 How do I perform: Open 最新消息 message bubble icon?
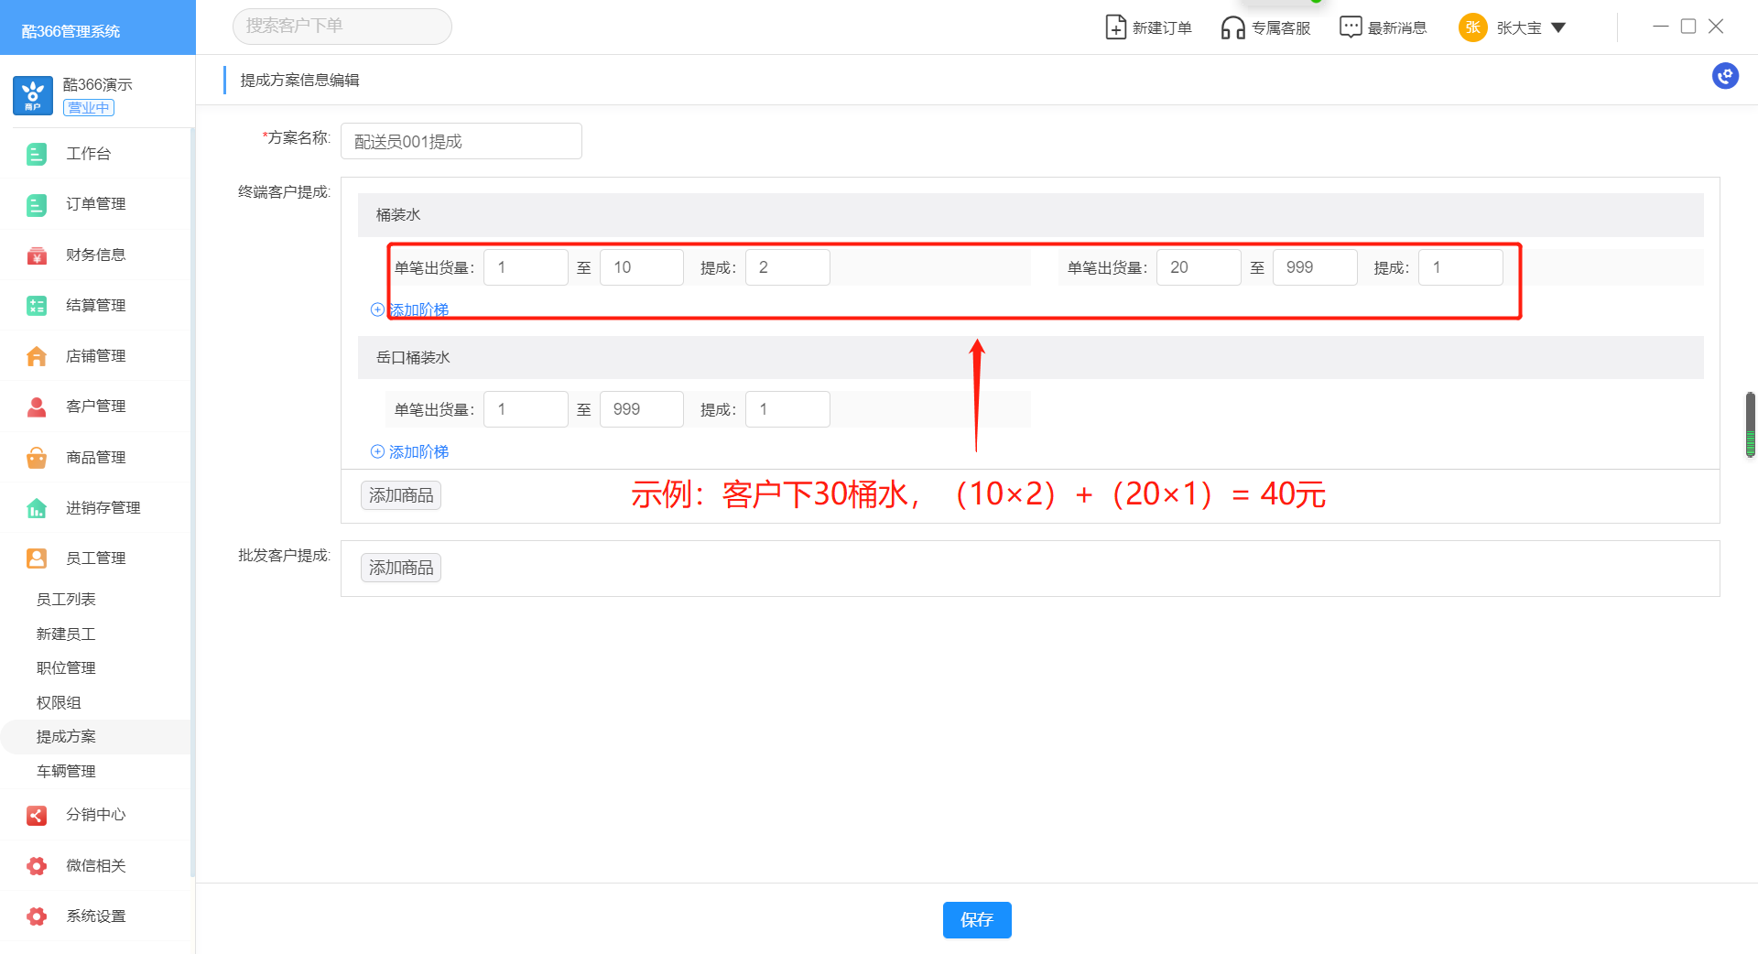pos(1351,27)
